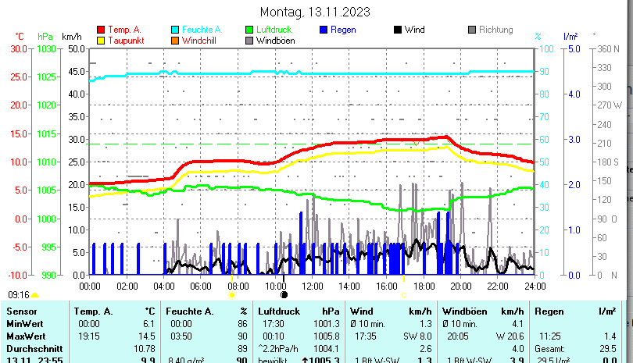Select the cyan Feuchte A. legend square

pyautogui.click(x=175, y=30)
